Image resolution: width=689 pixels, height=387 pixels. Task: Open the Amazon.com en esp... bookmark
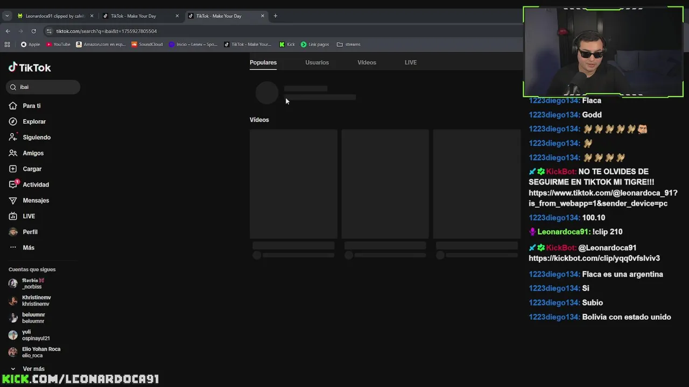pyautogui.click(x=101, y=44)
